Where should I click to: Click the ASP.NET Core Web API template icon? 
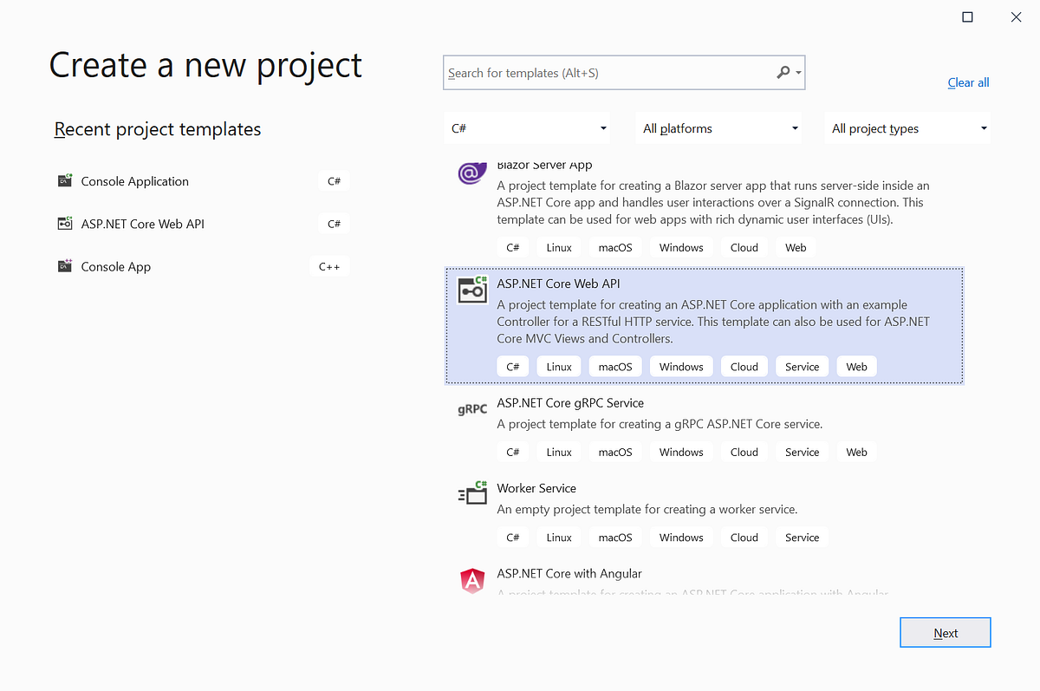point(471,290)
